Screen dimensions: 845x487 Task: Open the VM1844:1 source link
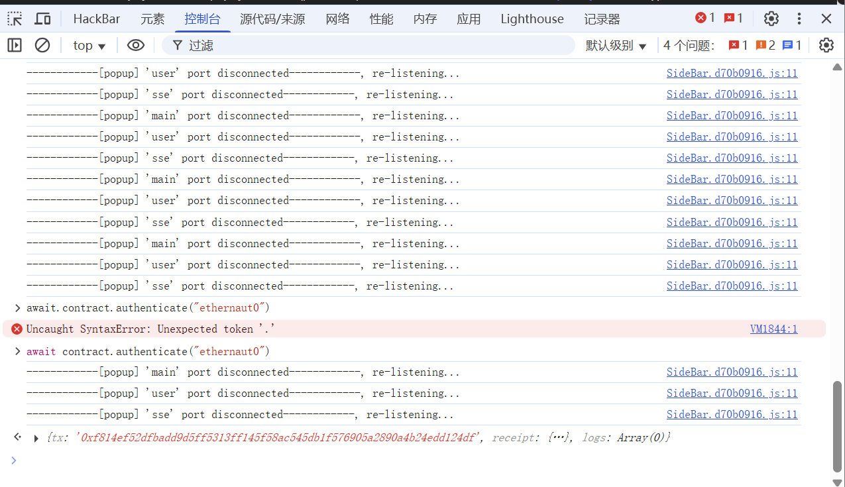(x=773, y=329)
